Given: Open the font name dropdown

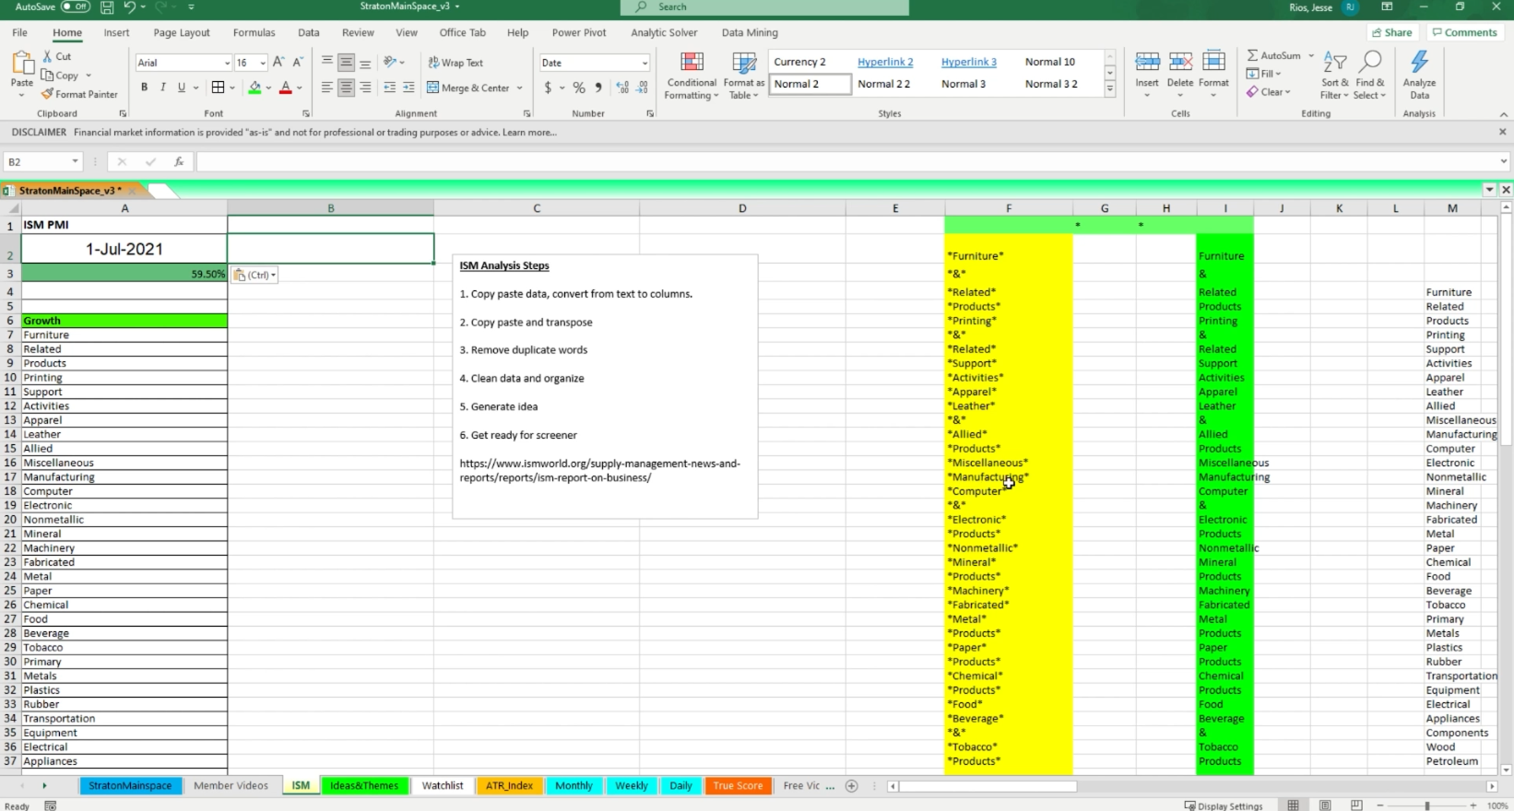Looking at the screenshot, I should click(227, 63).
